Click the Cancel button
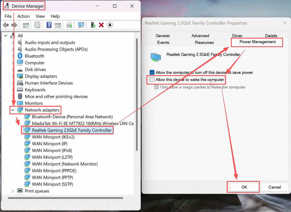 click(x=275, y=187)
